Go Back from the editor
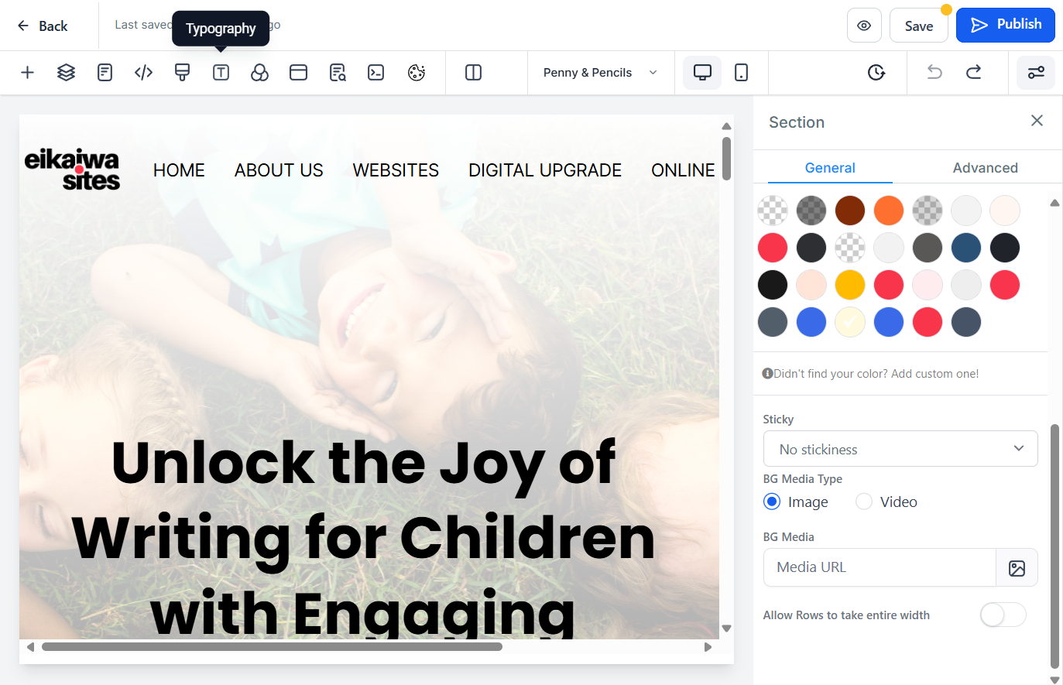This screenshot has width=1063, height=685. (x=43, y=26)
